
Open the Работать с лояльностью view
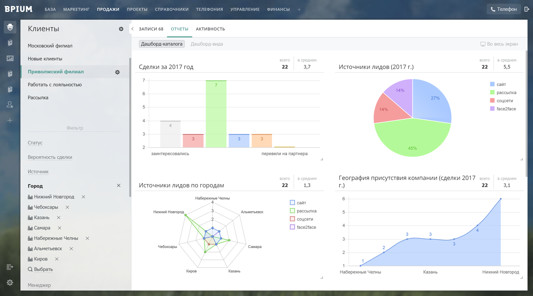[x=55, y=85]
